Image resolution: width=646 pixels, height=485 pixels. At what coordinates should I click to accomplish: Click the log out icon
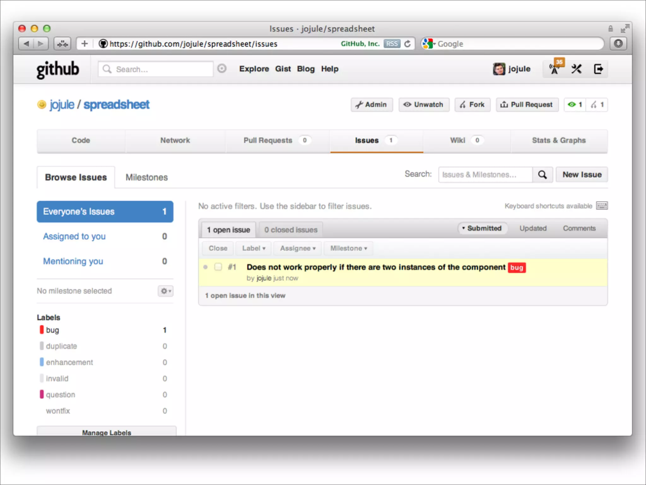click(x=598, y=69)
